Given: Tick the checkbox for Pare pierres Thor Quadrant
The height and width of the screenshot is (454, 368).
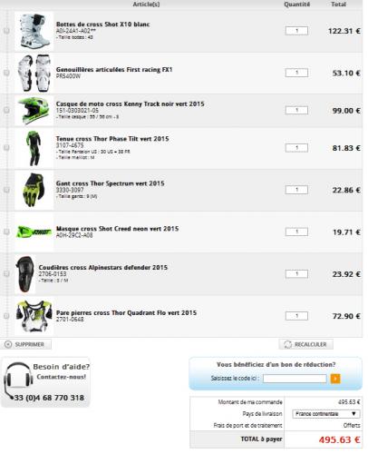Looking at the screenshot, I should tap(6, 316).
